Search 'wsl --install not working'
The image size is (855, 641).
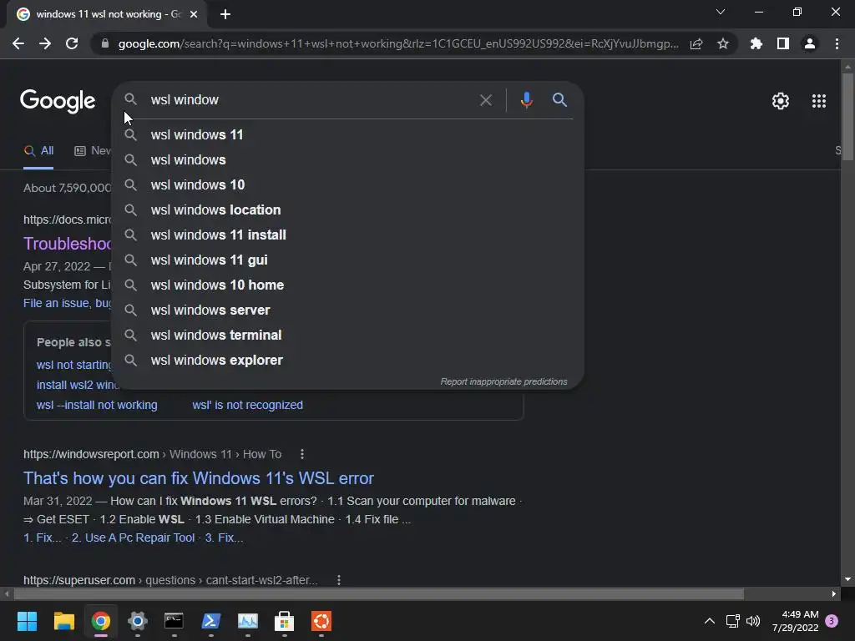tap(97, 405)
